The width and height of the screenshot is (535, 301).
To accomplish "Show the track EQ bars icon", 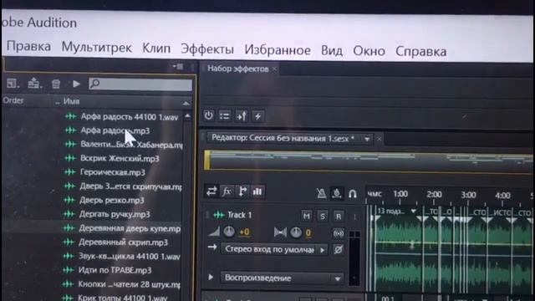I will click(x=257, y=191).
